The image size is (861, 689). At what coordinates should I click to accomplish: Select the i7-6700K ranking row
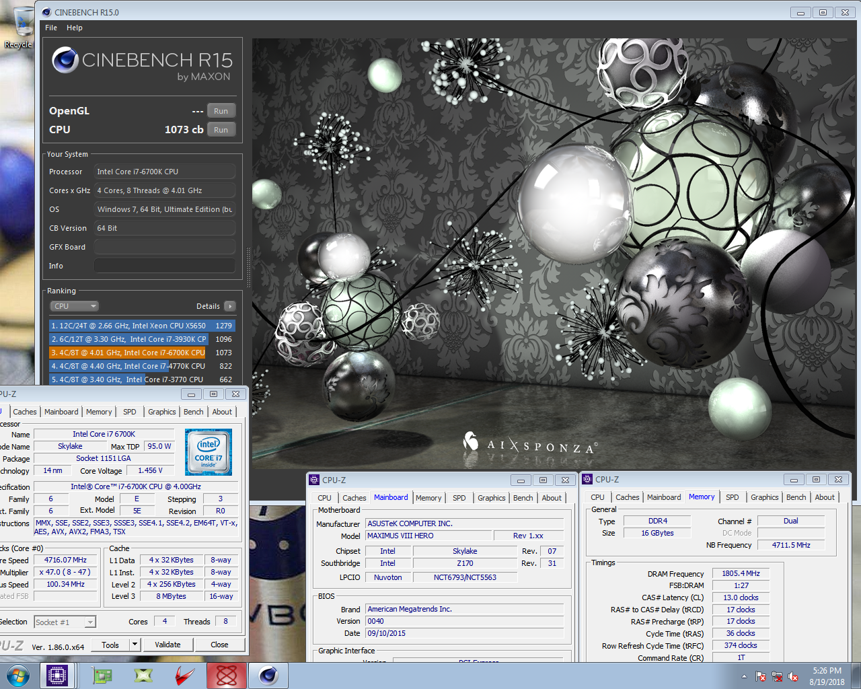[142, 353]
